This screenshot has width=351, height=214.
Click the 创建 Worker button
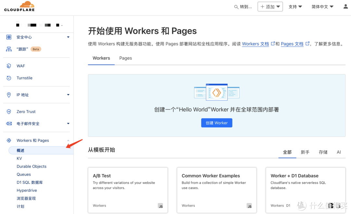(216, 123)
